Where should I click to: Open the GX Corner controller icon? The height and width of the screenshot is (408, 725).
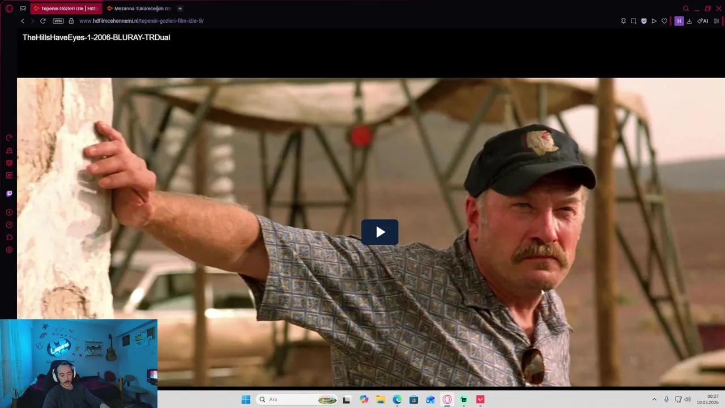pyautogui.click(x=23, y=8)
